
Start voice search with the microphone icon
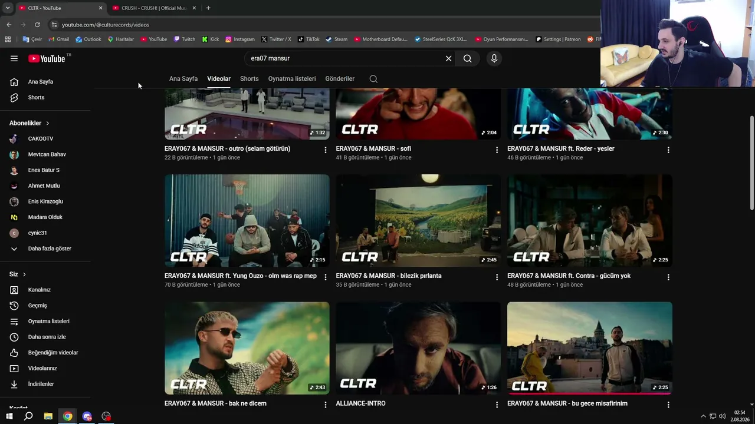(494, 58)
